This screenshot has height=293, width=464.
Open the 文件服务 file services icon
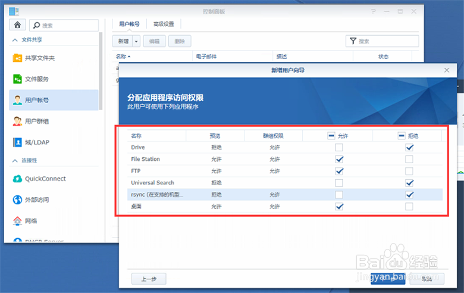[17, 79]
